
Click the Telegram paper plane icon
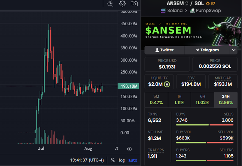[197, 50]
